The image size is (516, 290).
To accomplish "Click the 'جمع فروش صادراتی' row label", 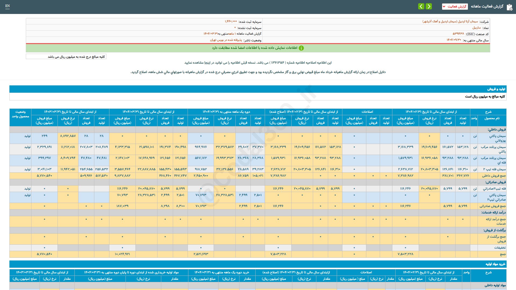I will pos(493,206).
